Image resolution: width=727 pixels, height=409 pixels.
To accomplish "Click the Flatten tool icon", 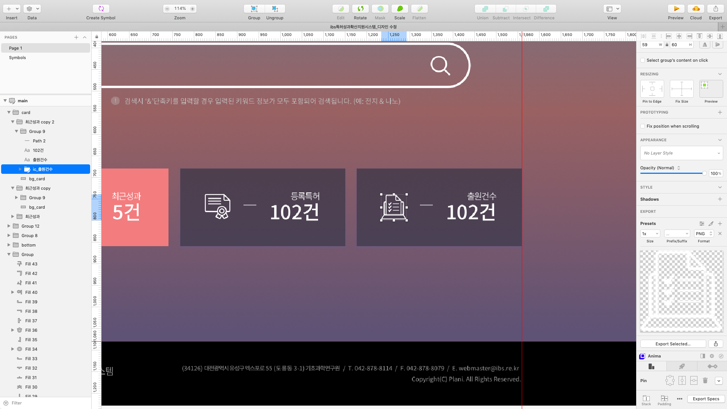I will [420, 8].
